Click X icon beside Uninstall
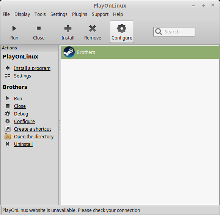 [x=8, y=144]
